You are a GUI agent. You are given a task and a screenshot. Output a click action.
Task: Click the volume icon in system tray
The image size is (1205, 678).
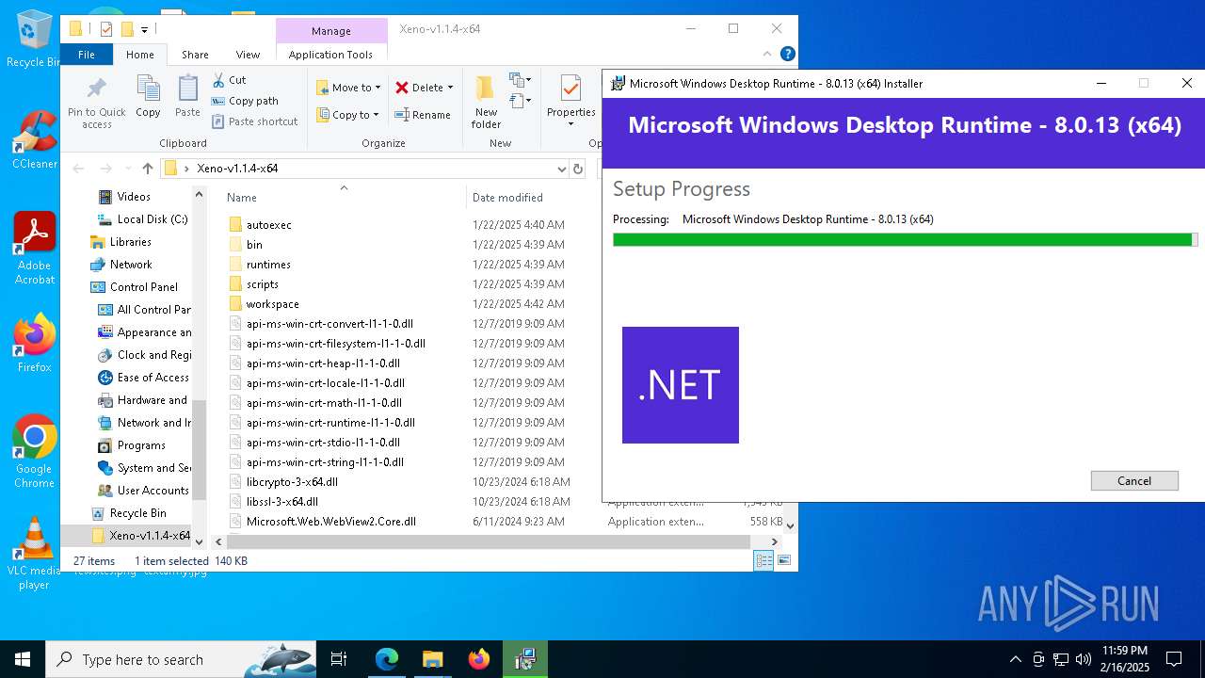(1084, 659)
